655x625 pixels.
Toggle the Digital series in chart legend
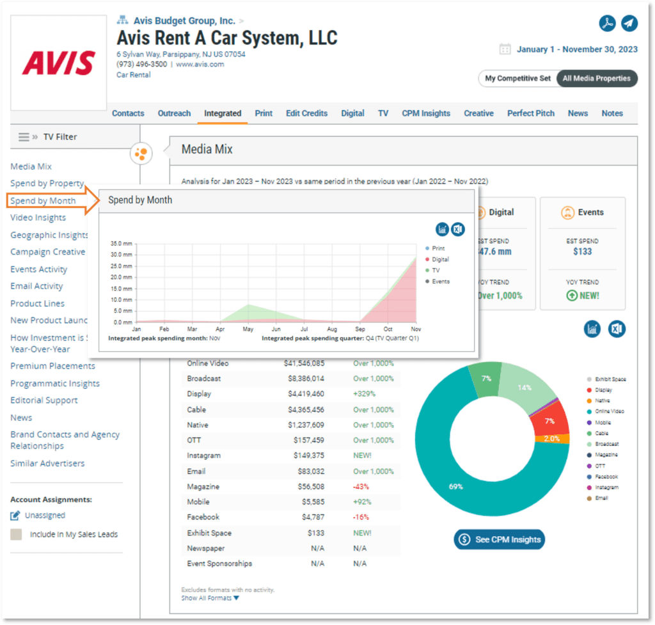click(x=437, y=260)
